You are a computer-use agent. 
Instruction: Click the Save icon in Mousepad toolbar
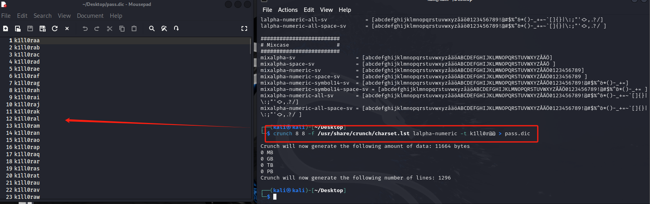click(30, 28)
